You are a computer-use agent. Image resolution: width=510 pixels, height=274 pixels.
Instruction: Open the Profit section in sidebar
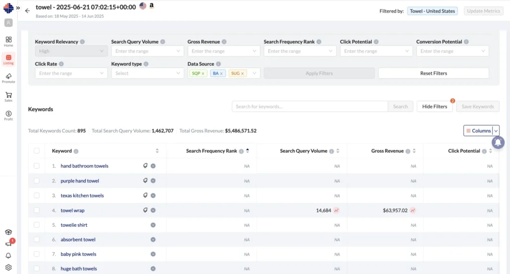click(x=8, y=115)
